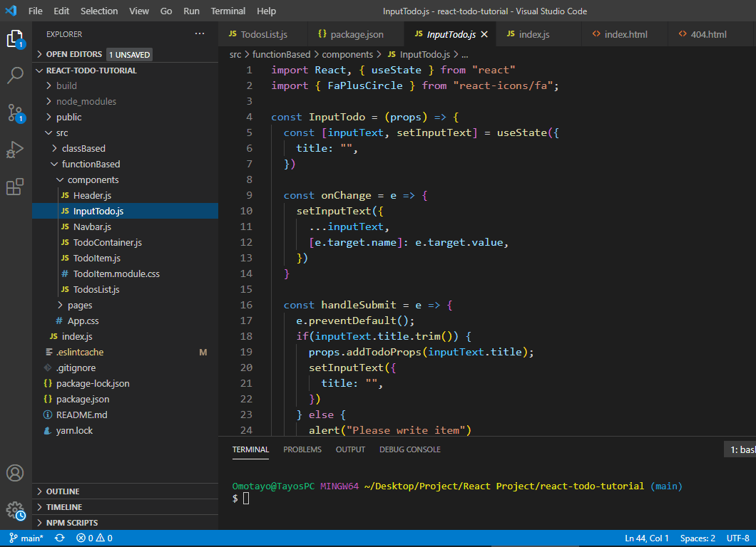Open yarn.lock in the file tree
Image resolution: width=756 pixels, height=547 pixels.
(126, 430)
